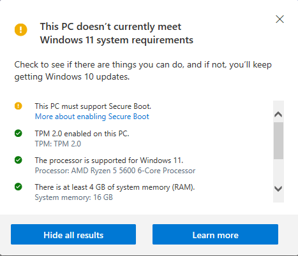Close the PC Health Check results dialog
The width and height of the screenshot is (298, 256).
click(279, 19)
